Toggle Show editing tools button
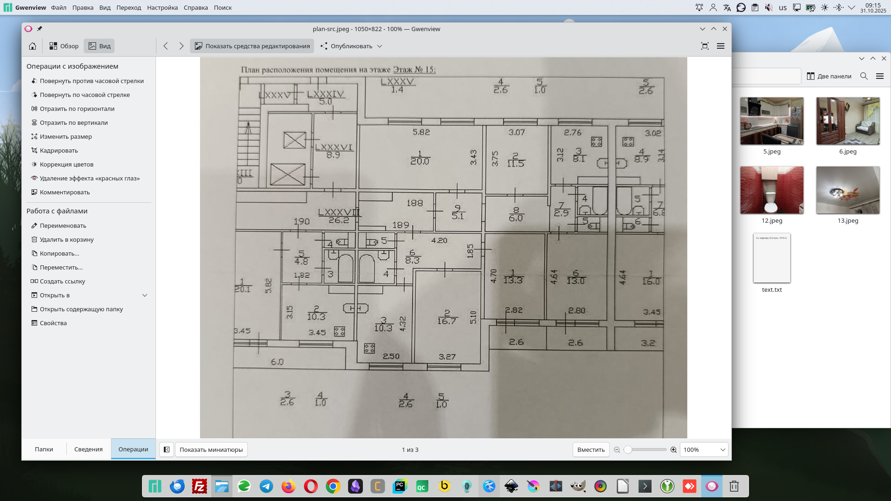Viewport: 891px width, 501px height. tap(252, 46)
